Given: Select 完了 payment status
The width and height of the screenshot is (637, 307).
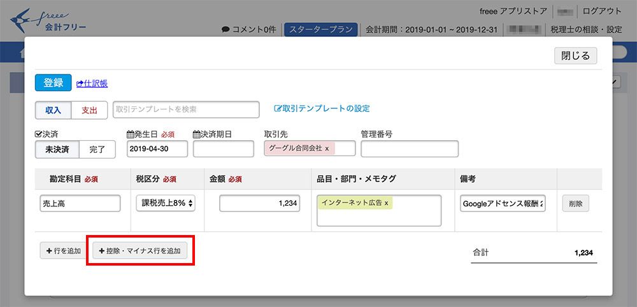Looking at the screenshot, I should click(97, 150).
